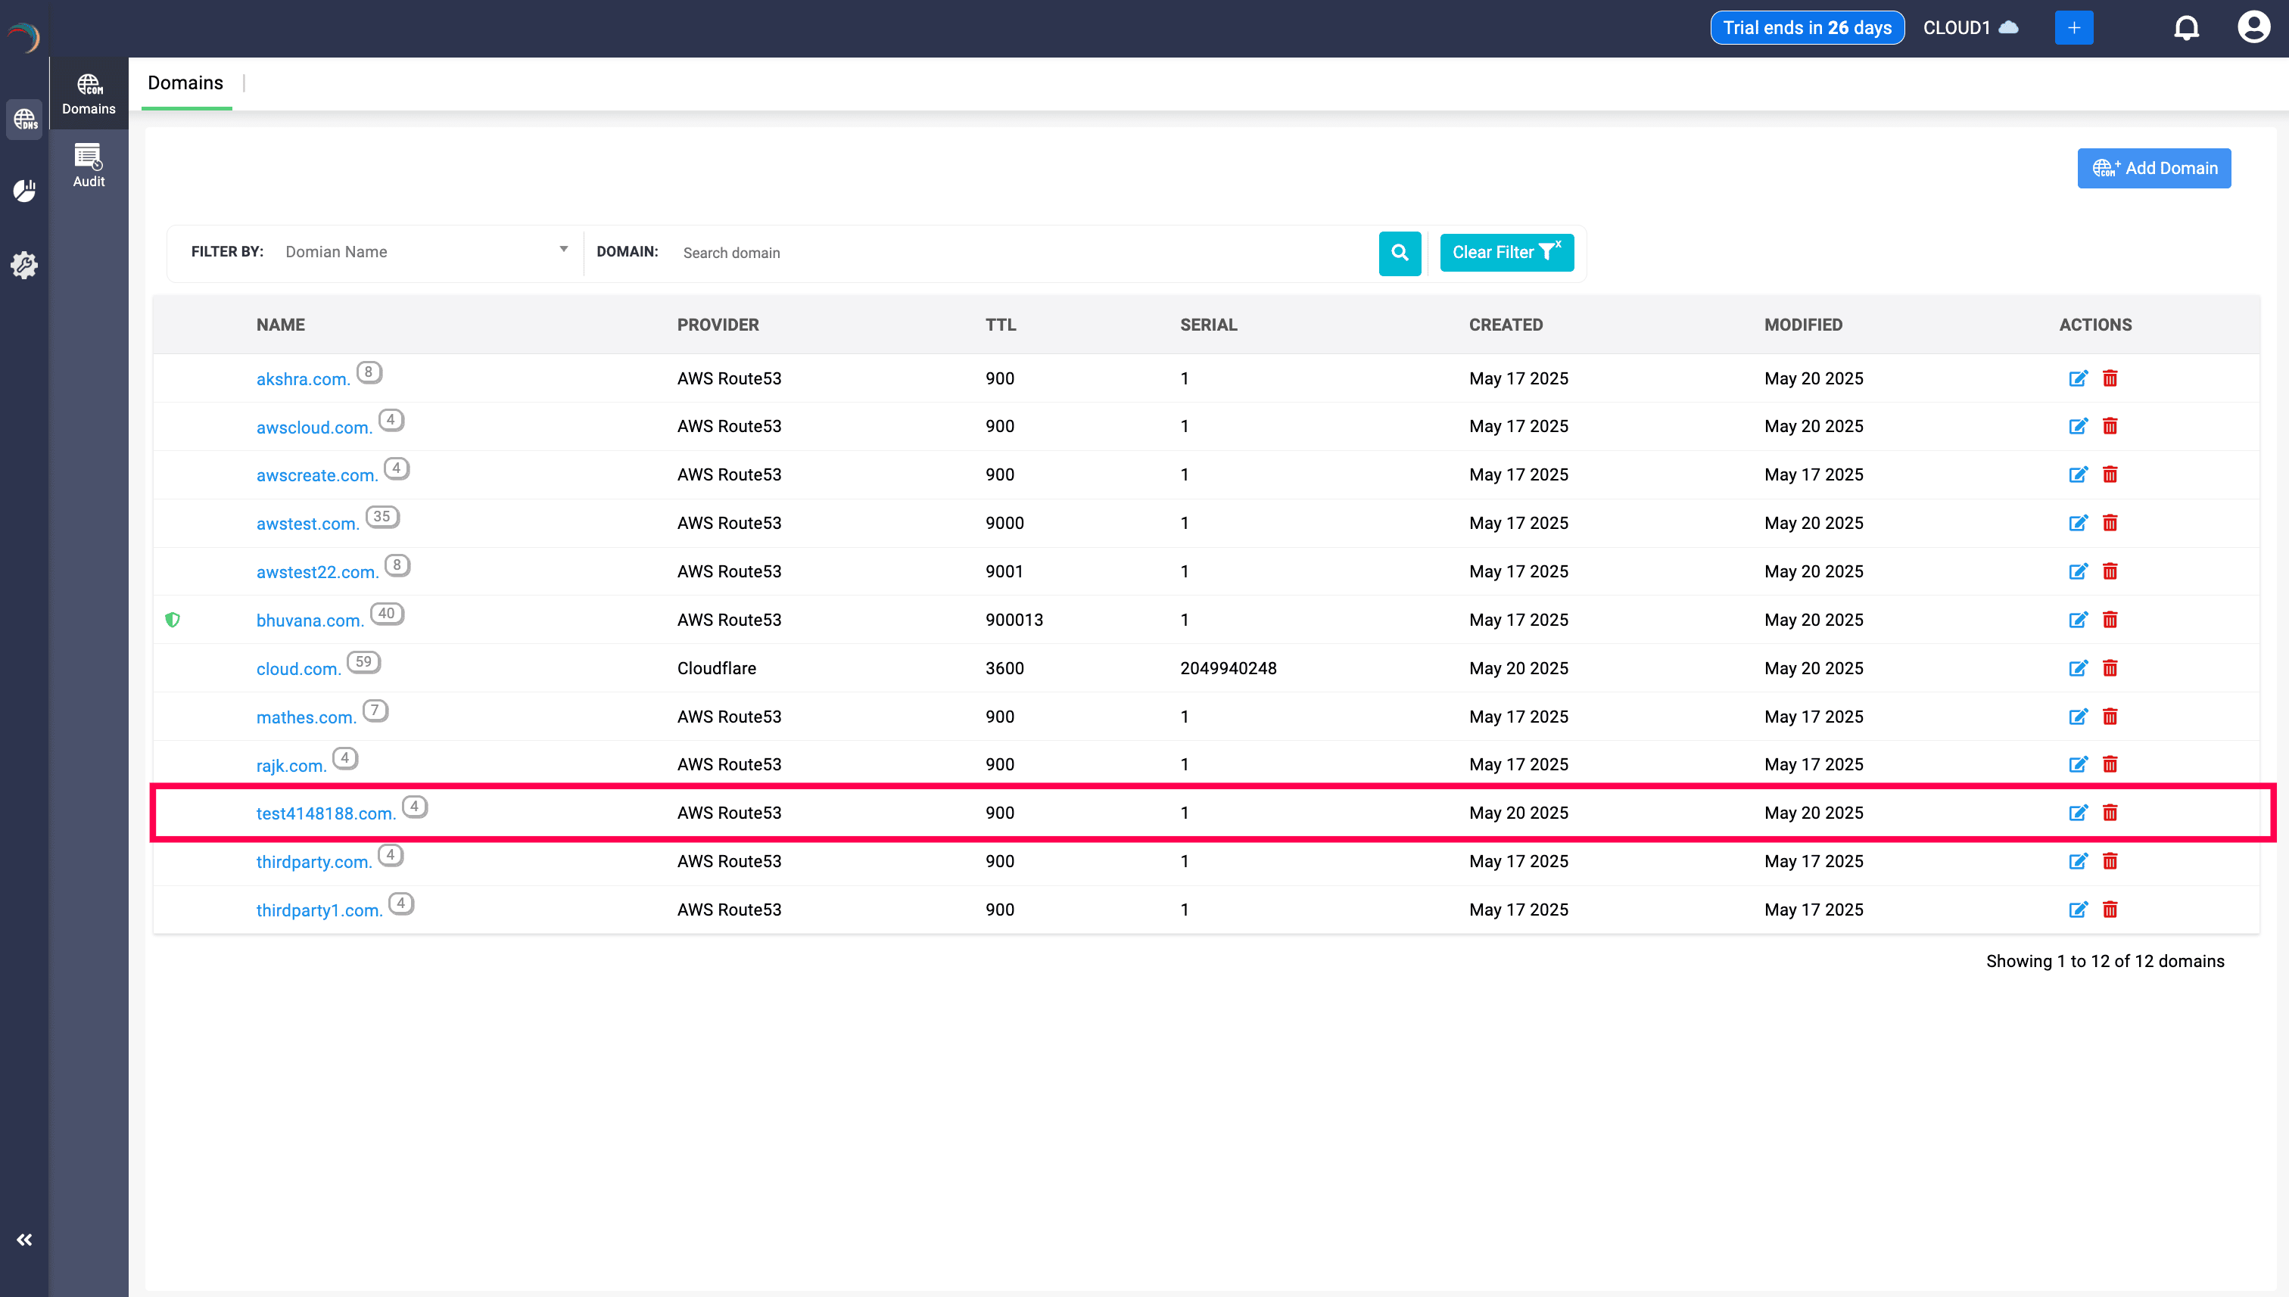Collapse the left sidebar with the chevron

click(25, 1239)
